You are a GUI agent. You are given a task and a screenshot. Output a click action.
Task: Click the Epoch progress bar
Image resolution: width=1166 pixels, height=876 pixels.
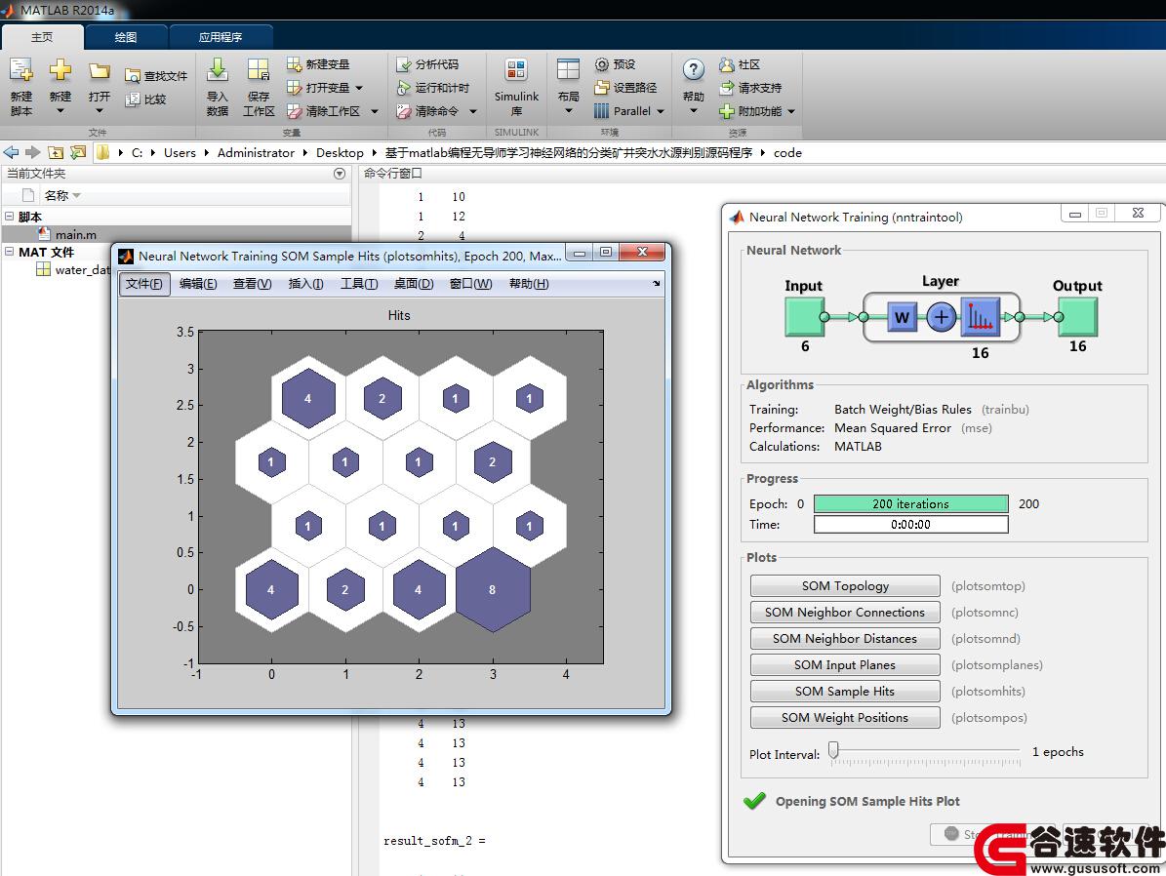tap(911, 504)
